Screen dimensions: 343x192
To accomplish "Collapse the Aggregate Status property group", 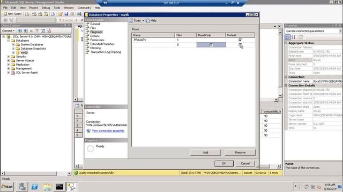I will [286, 43].
